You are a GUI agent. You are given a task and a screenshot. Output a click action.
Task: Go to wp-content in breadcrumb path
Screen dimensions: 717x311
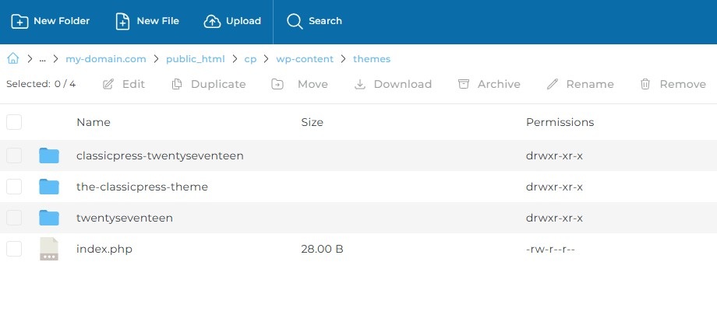pyautogui.click(x=304, y=59)
